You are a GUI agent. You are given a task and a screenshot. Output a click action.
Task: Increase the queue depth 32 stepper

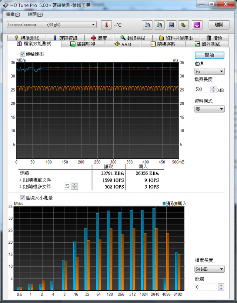click(x=74, y=184)
